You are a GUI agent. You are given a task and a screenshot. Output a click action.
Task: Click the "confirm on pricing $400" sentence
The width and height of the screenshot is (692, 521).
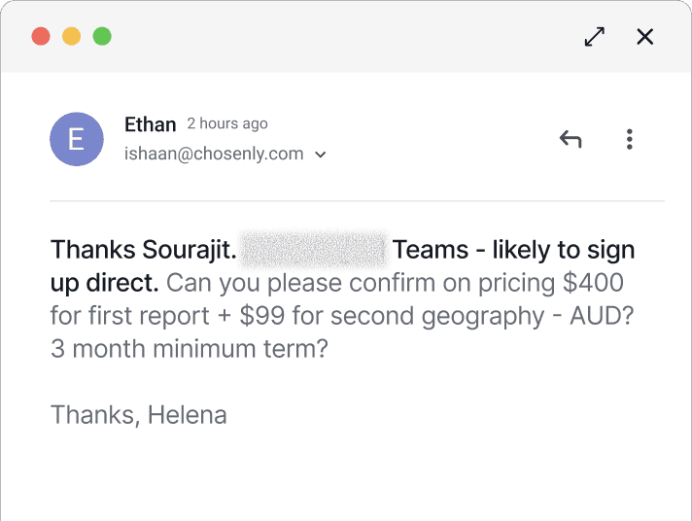(x=486, y=284)
